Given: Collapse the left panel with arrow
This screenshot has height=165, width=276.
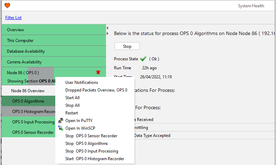Looking at the screenshot, I should pyautogui.click(x=107, y=28).
